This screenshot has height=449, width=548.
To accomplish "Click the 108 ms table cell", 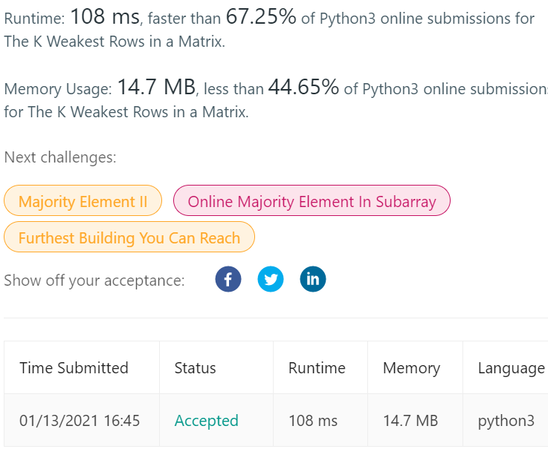I will pos(313,421).
